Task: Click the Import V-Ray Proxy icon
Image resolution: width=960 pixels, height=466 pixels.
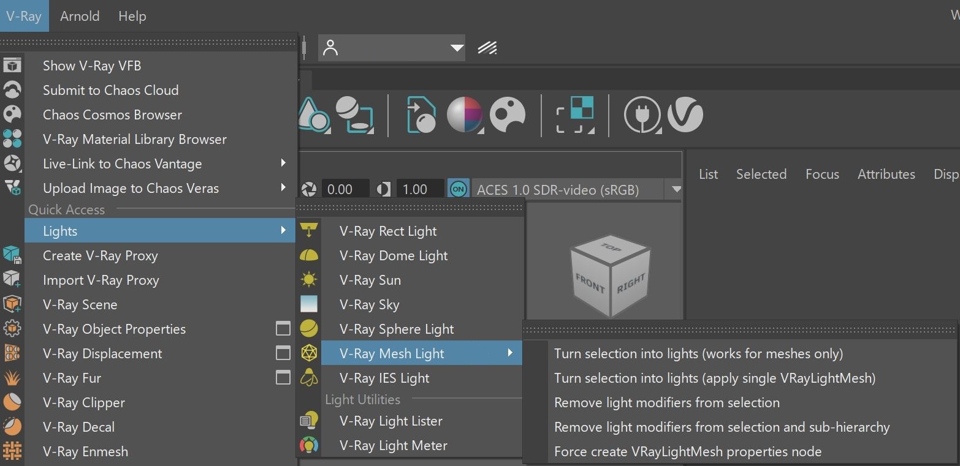Action: click(12, 279)
